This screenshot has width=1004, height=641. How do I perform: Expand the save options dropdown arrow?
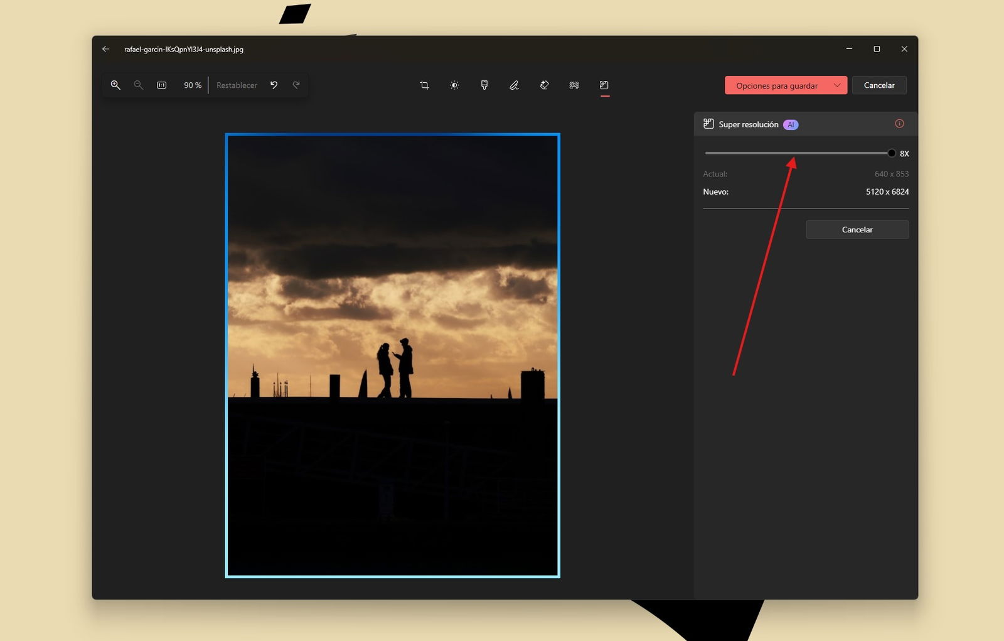click(837, 85)
